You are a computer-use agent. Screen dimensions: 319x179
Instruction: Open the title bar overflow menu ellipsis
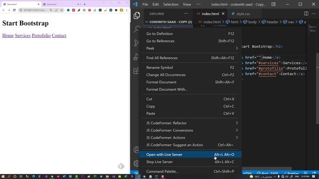coord(198,4)
